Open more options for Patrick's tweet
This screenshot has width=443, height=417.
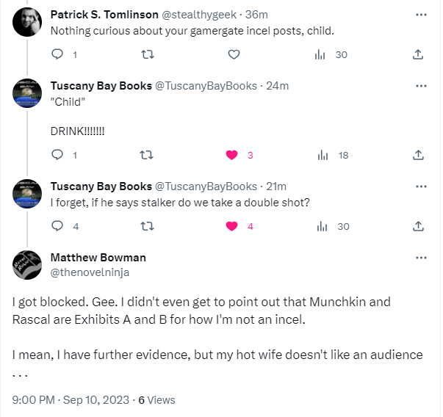tap(421, 15)
